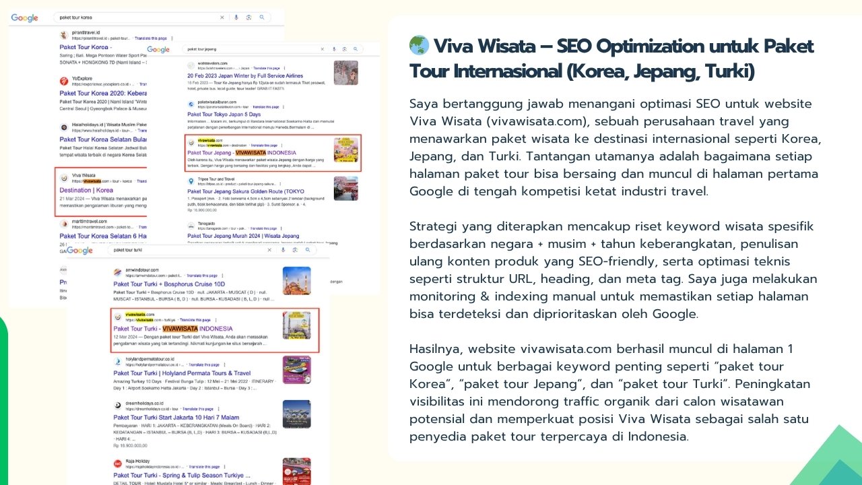Open Google Lens in the Korea search bar
862x485 pixels.
tap(249, 17)
